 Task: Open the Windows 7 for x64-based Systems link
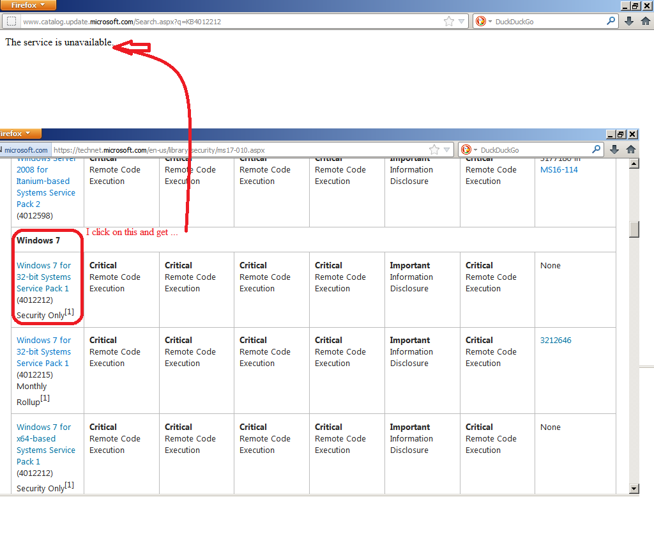tap(46, 445)
